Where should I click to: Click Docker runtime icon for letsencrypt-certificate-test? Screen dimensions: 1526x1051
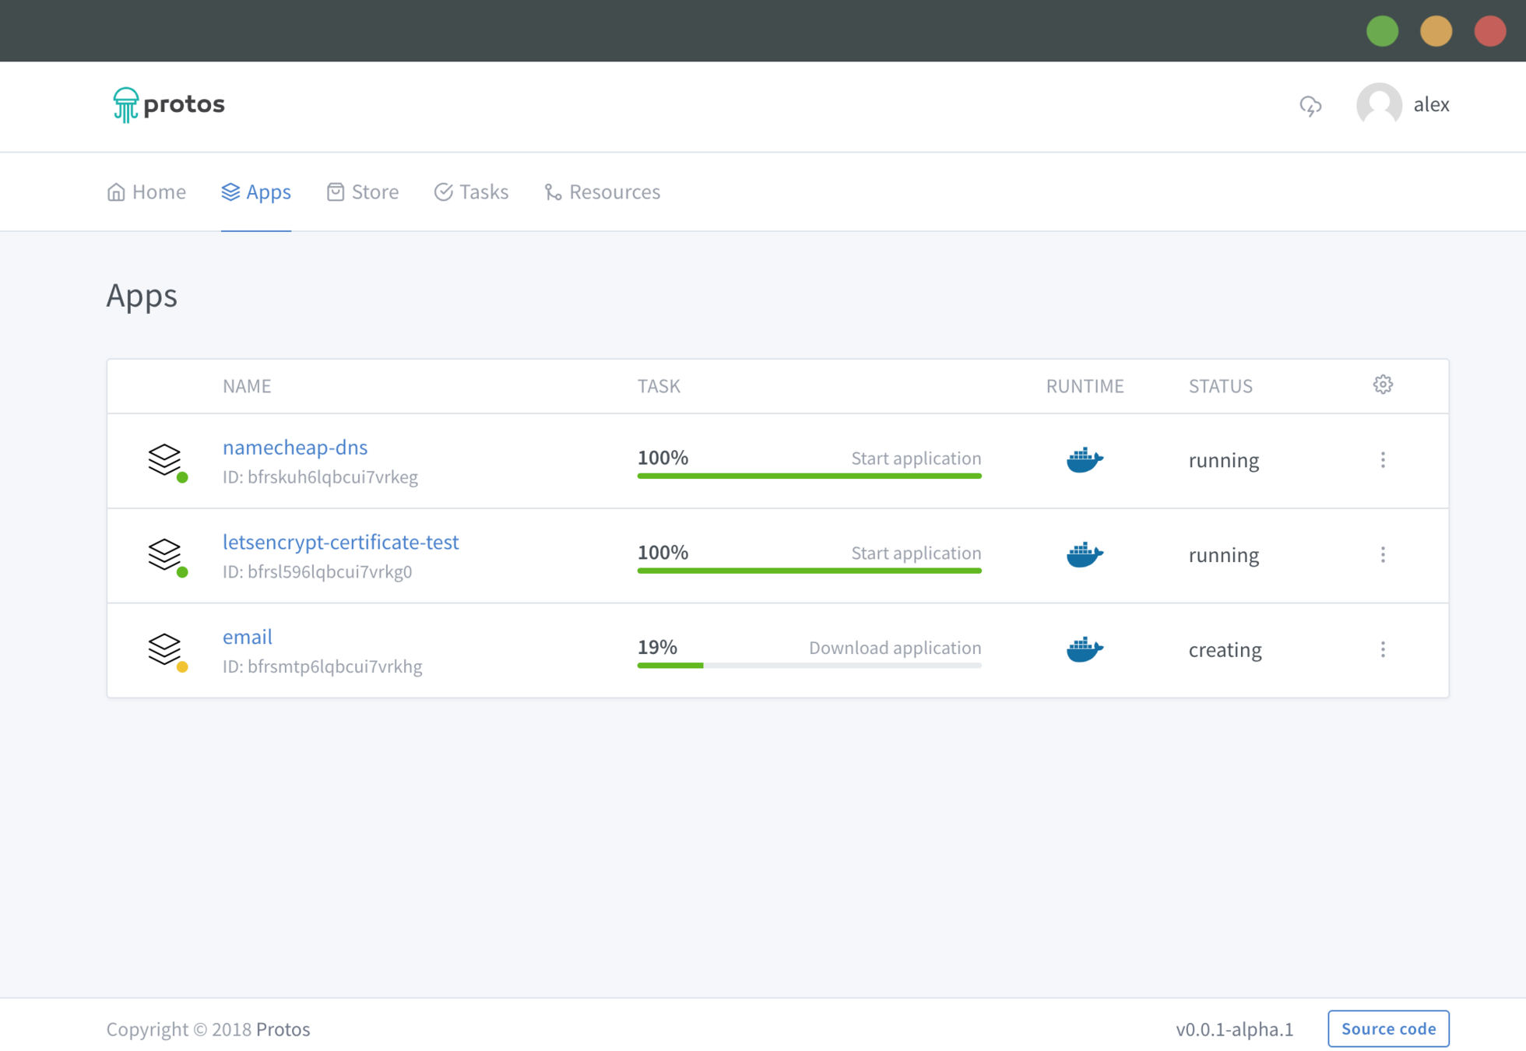click(1085, 554)
